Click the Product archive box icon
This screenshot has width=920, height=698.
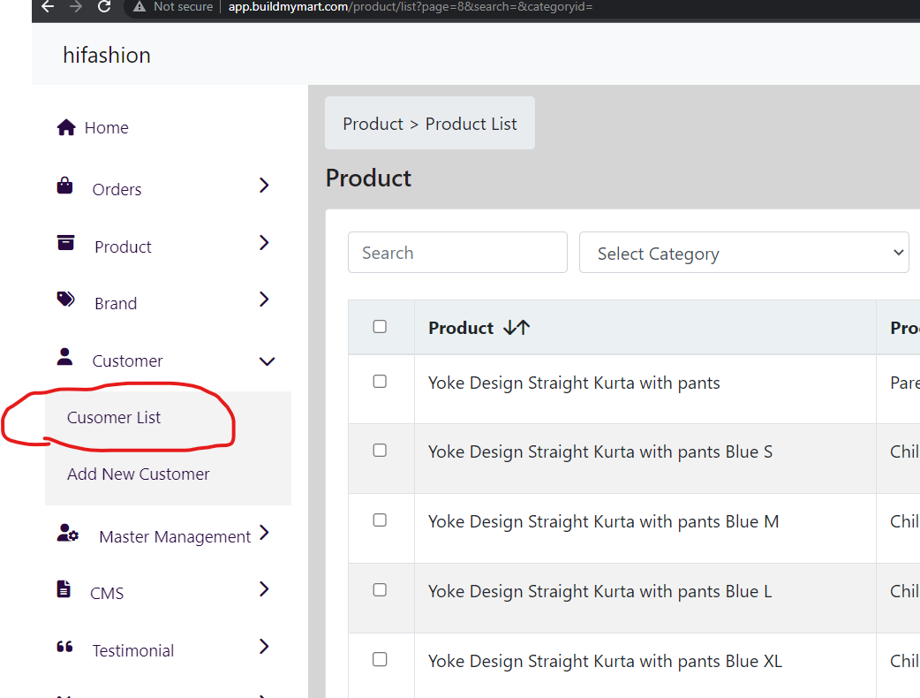(x=65, y=242)
